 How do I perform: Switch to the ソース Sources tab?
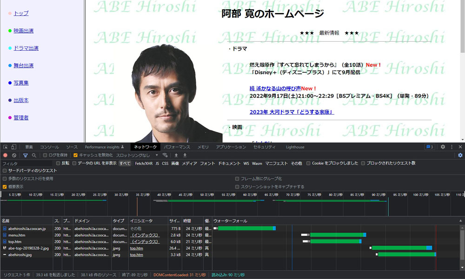pyautogui.click(x=72, y=147)
